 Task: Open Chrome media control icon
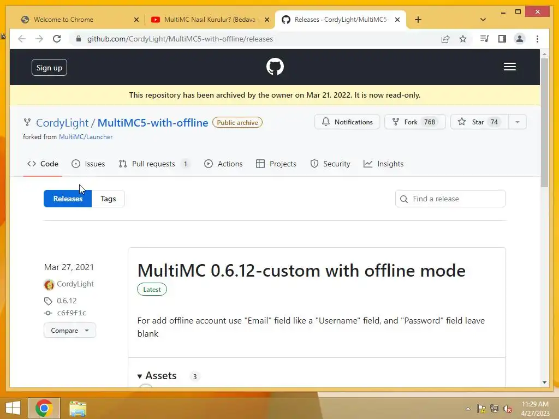484,39
